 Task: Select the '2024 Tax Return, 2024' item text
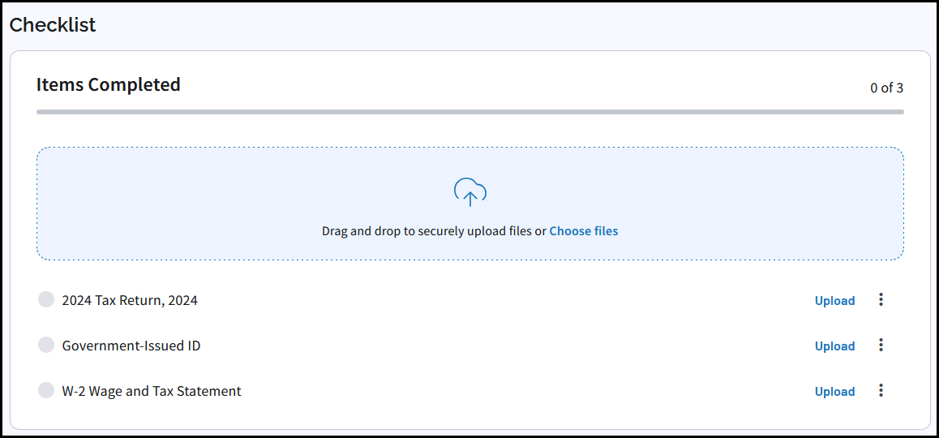[130, 300]
